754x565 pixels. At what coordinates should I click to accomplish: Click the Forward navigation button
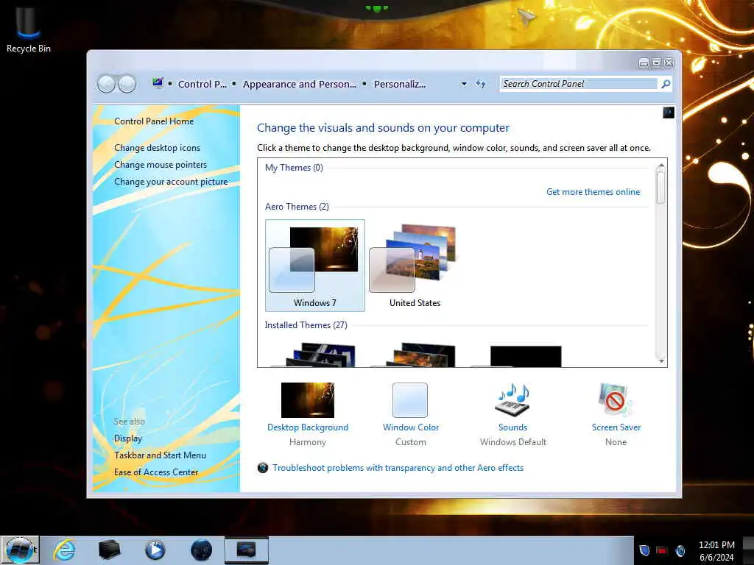(x=127, y=84)
